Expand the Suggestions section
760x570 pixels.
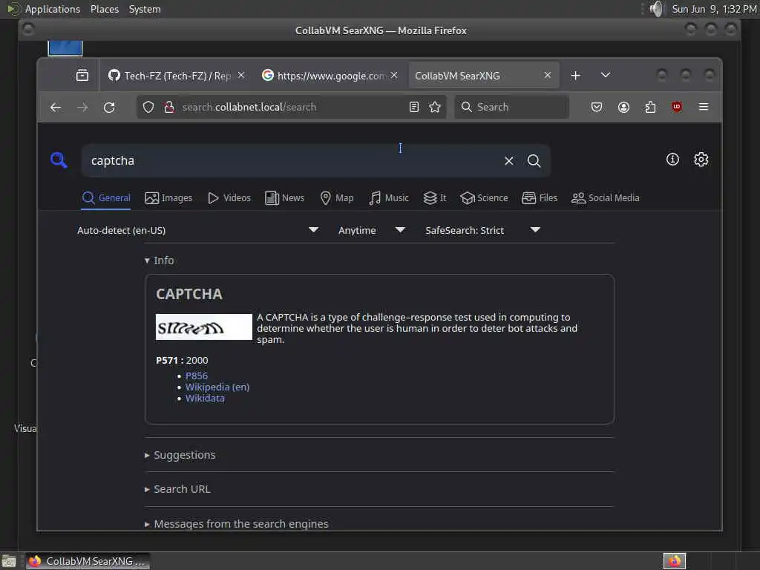pos(180,455)
